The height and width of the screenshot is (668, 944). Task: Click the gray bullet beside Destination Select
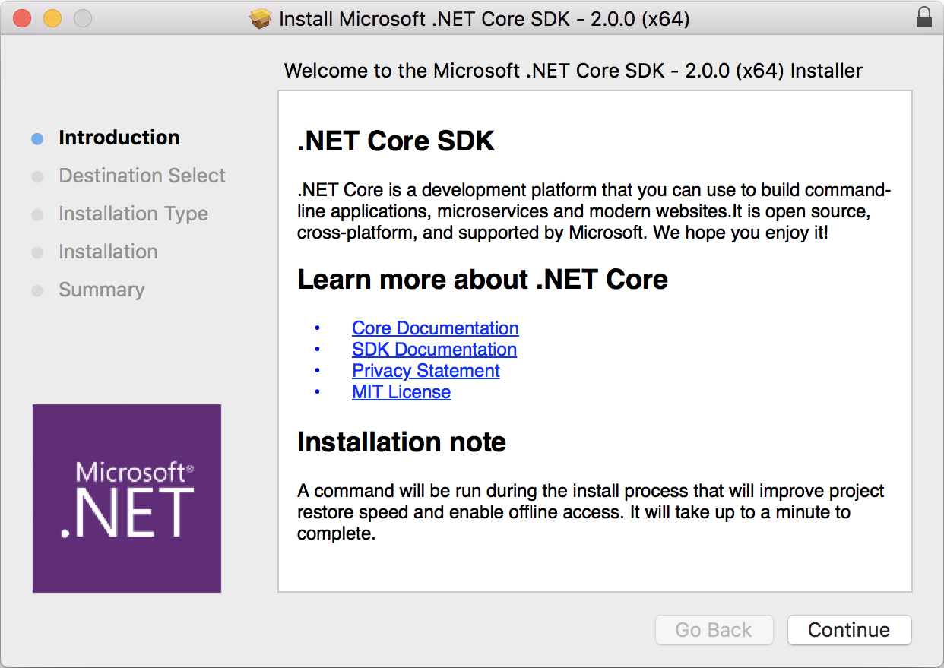tap(37, 177)
